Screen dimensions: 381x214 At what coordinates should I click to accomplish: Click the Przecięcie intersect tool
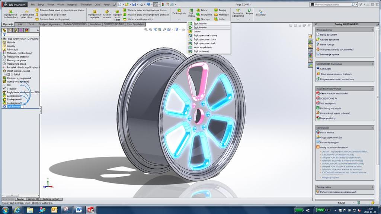pos(221,14)
